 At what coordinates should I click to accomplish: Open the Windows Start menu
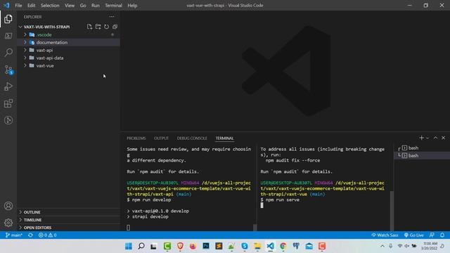coord(128,246)
